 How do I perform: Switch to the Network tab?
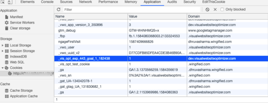click(85, 2)
